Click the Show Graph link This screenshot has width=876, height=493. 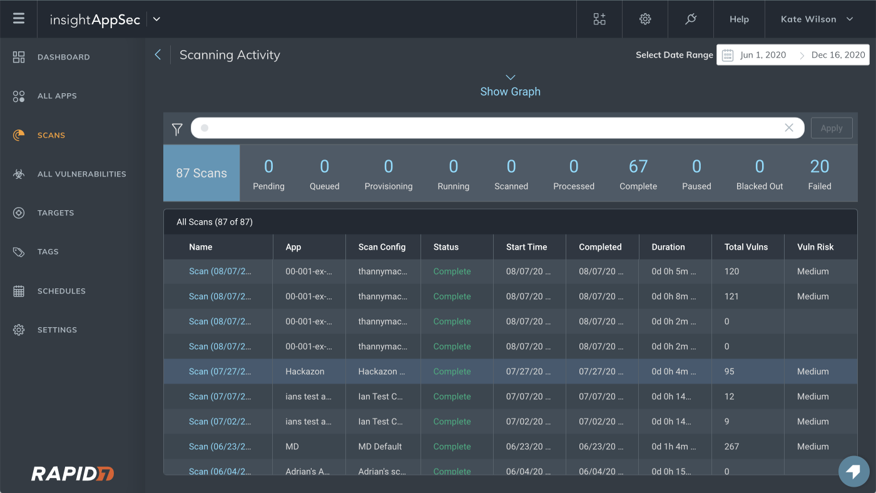coord(511,91)
